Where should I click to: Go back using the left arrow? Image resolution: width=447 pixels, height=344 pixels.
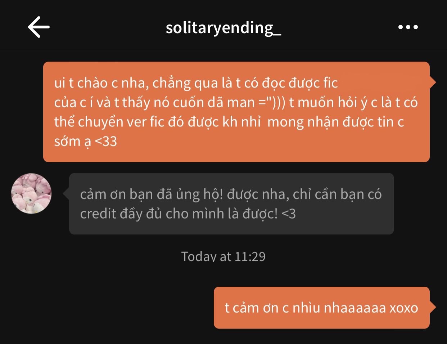39,27
